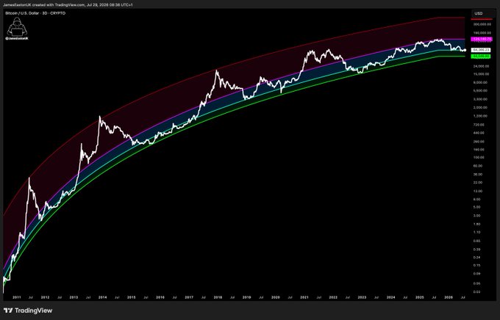Click the white current price label 64,566.23
This screenshot has height=320, width=500.
coord(481,50)
